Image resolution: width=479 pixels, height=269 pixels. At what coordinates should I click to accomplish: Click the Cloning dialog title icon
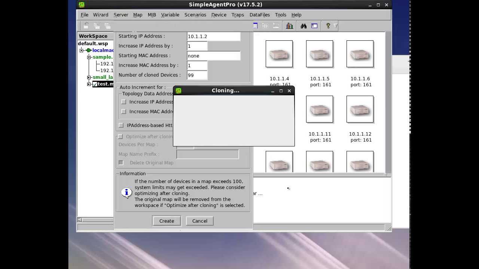179,91
